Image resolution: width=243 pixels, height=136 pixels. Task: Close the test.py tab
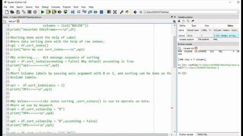[18, 21]
